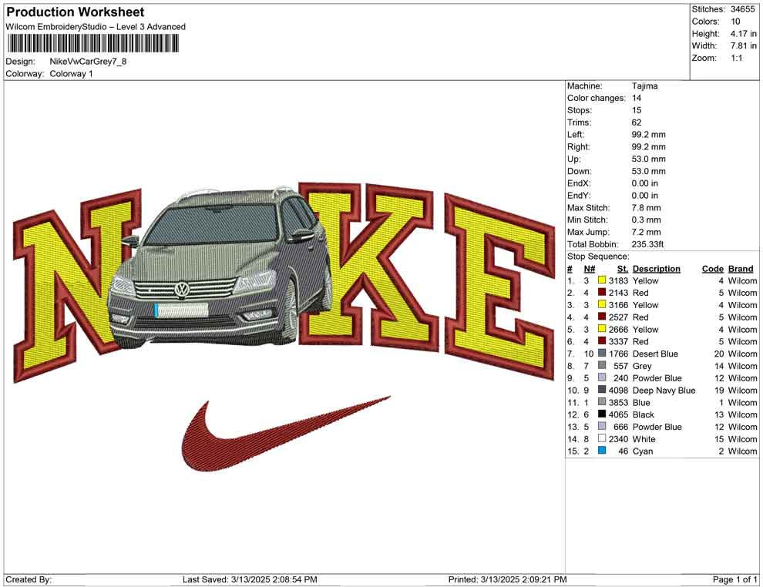This screenshot has height=587, width=763.
Task: Select the Powder Blue 666 swatch
Action: click(602, 426)
